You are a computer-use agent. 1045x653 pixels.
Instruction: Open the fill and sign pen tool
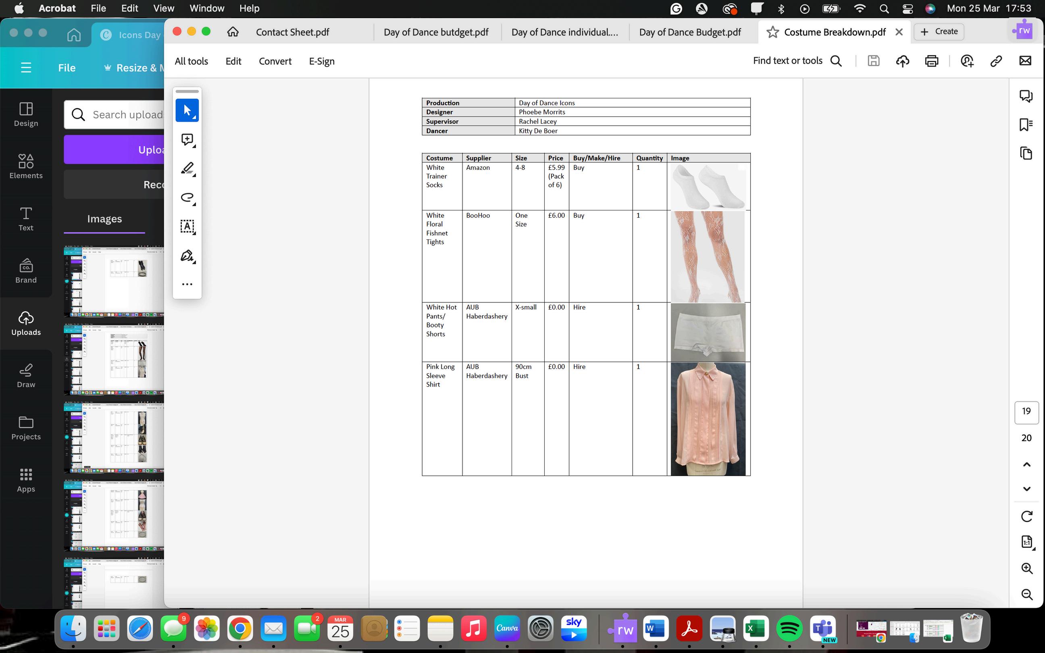[187, 256]
